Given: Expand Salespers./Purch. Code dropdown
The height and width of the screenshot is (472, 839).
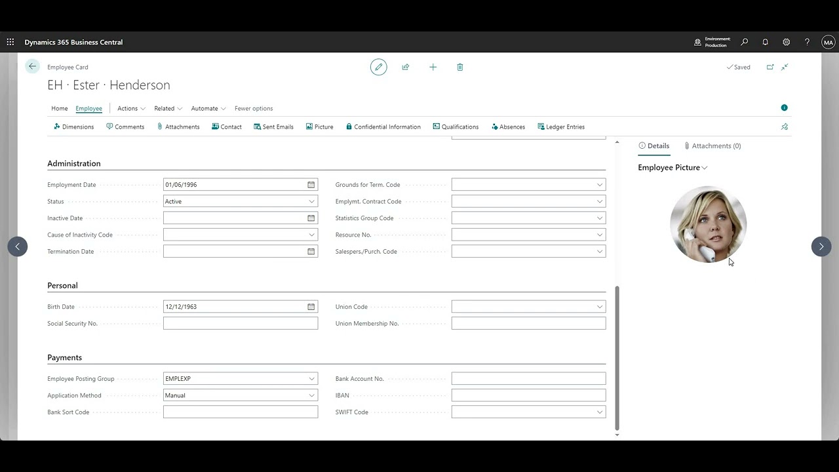Looking at the screenshot, I should [599, 252].
